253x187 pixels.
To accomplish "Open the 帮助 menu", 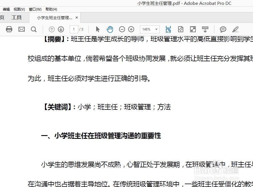I will [50, 9].
